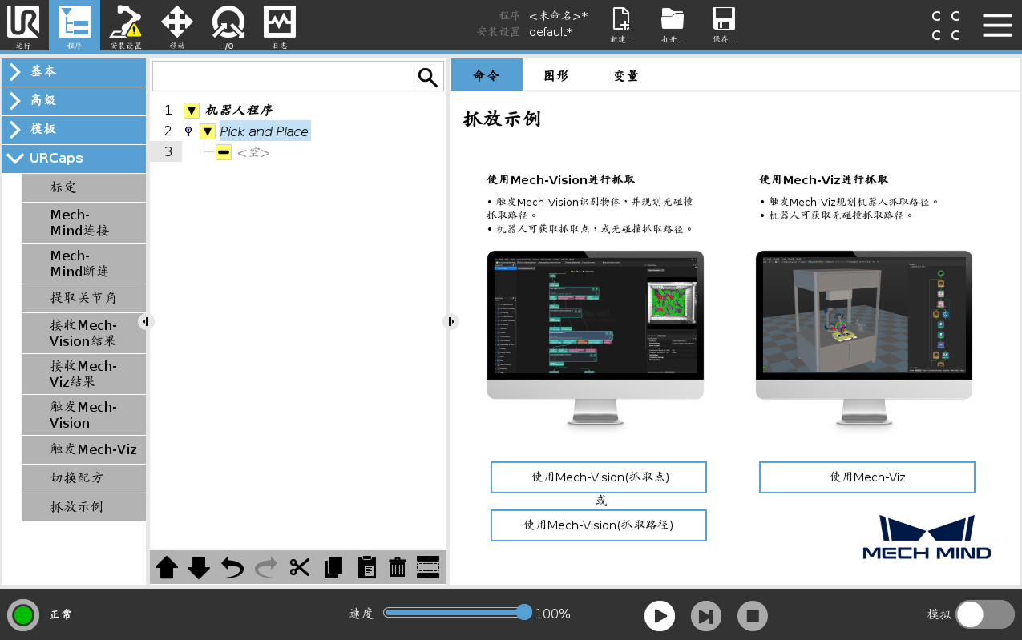The image size is (1022, 640).
Task: Switch to the 图形 tab
Action: pos(556,74)
